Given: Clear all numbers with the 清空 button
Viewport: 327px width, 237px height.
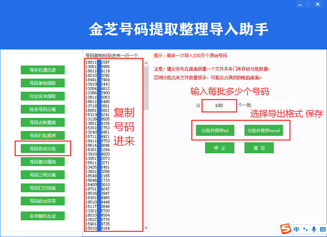Looking at the screenshot, I should [x=259, y=148].
